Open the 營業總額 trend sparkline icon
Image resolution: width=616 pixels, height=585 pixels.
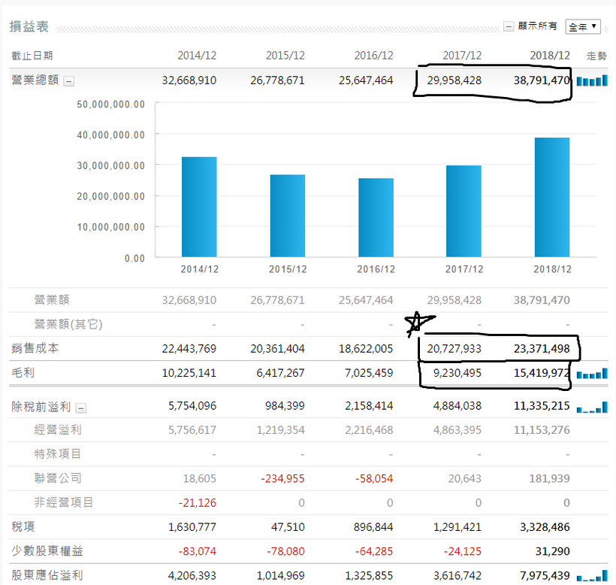[x=592, y=80]
